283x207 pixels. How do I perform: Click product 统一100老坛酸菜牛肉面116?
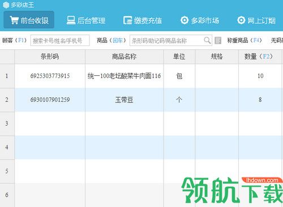pyautogui.click(x=125, y=76)
